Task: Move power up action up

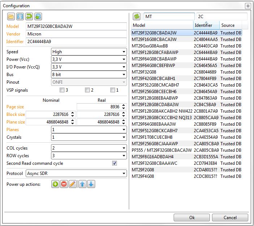Action: pyautogui.click(x=82, y=184)
